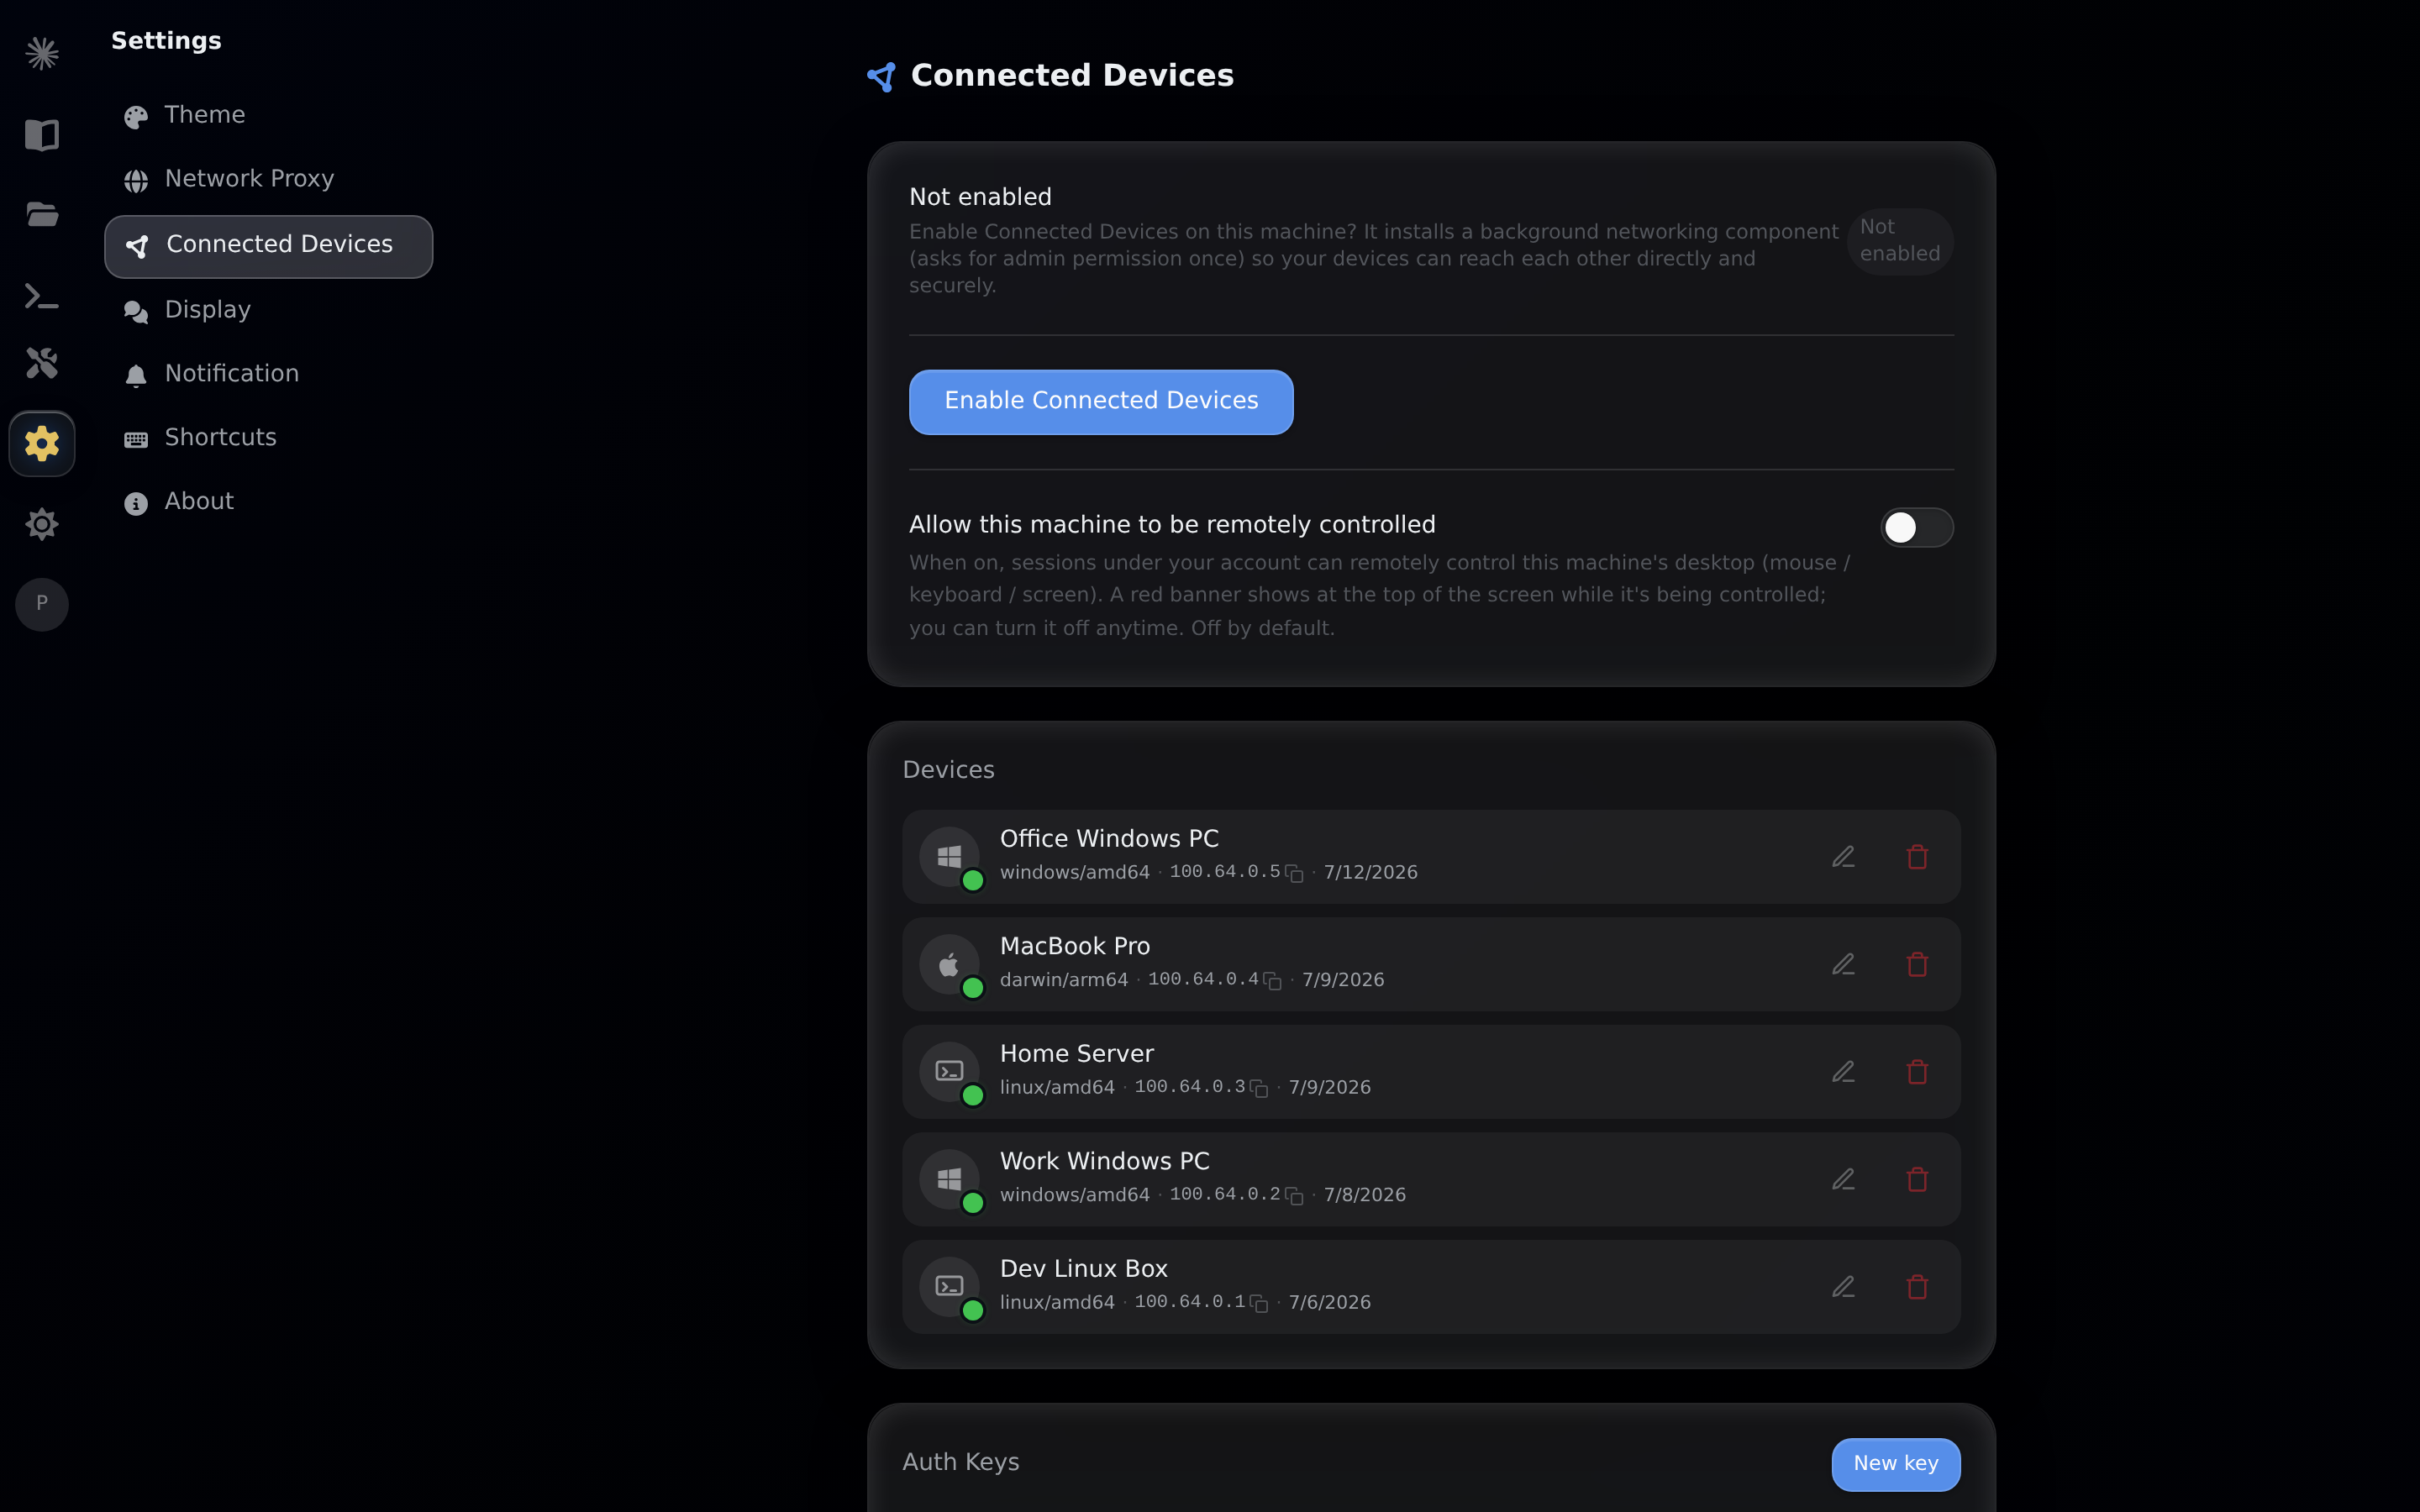Open the terminal prompt icon in left rail
2420x1512 pixels.
click(x=42, y=296)
